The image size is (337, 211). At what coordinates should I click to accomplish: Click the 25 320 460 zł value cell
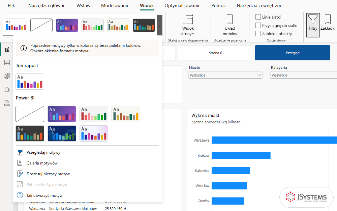[x=115, y=209]
